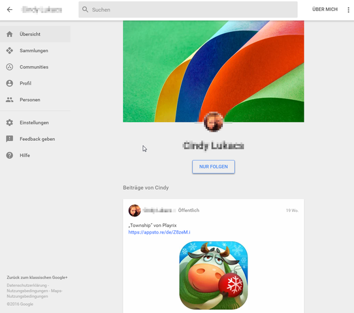Screen dimensions: 354x313
Task: Click the ÜBER MICH button
Action: point(325,9)
